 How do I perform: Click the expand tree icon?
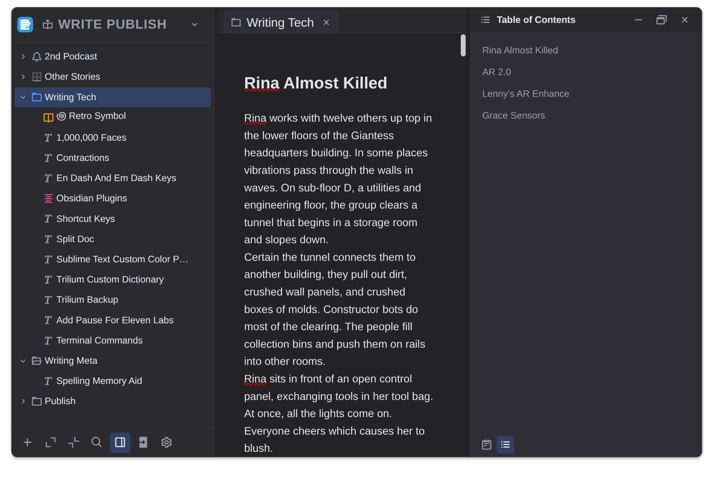(50, 442)
